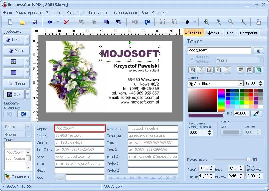
Task: Open the Редактировать menu
Action: pyautogui.click(x=29, y=13)
